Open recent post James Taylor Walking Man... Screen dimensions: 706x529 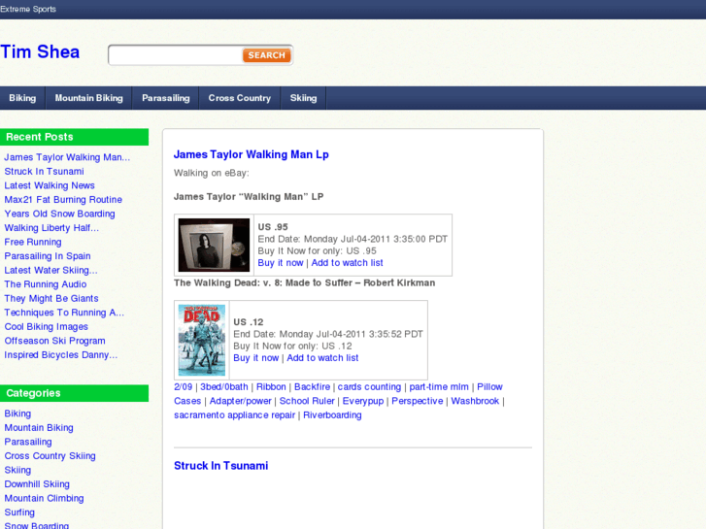point(67,157)
